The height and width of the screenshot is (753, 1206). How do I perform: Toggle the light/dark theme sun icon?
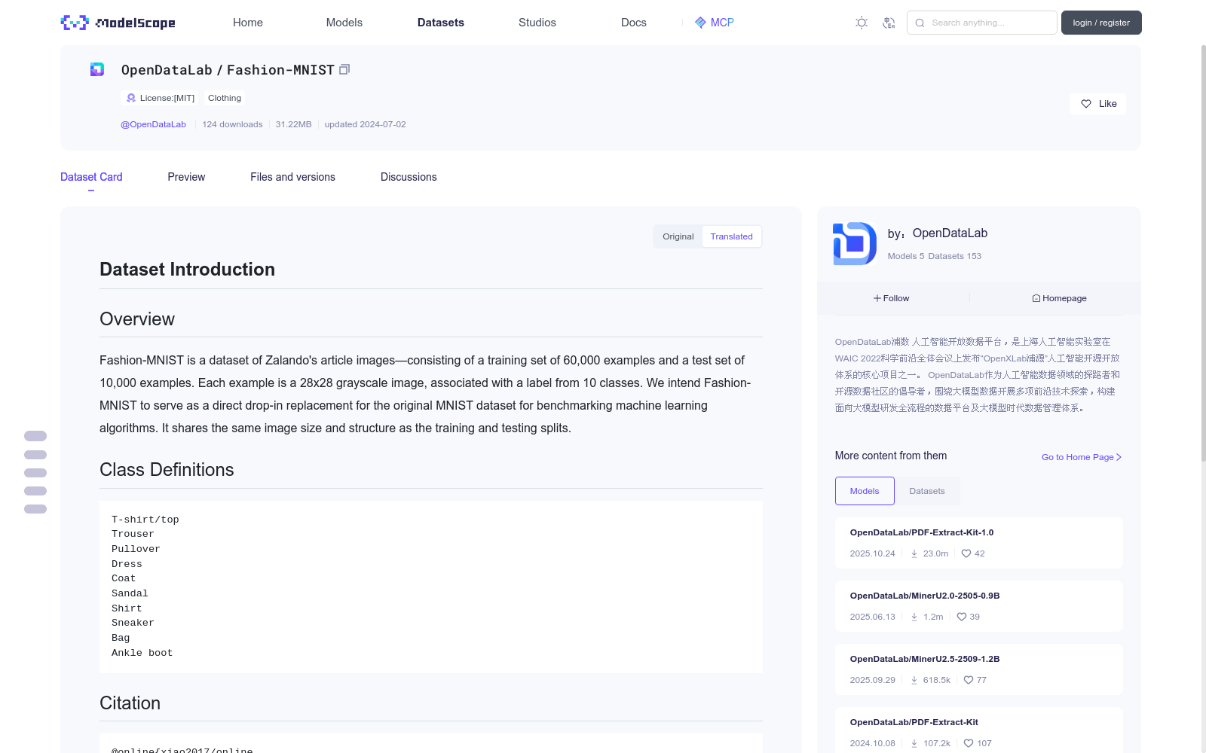[x=862, y=23]
